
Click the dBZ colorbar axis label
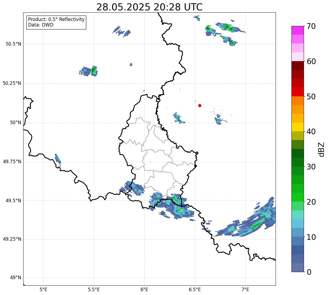(322, 149)
